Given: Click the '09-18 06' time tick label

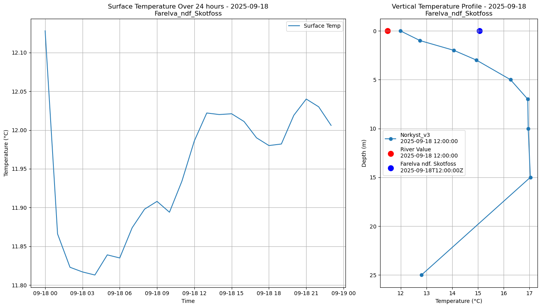Looking at the screenshot, I should [x=120, y=293].
